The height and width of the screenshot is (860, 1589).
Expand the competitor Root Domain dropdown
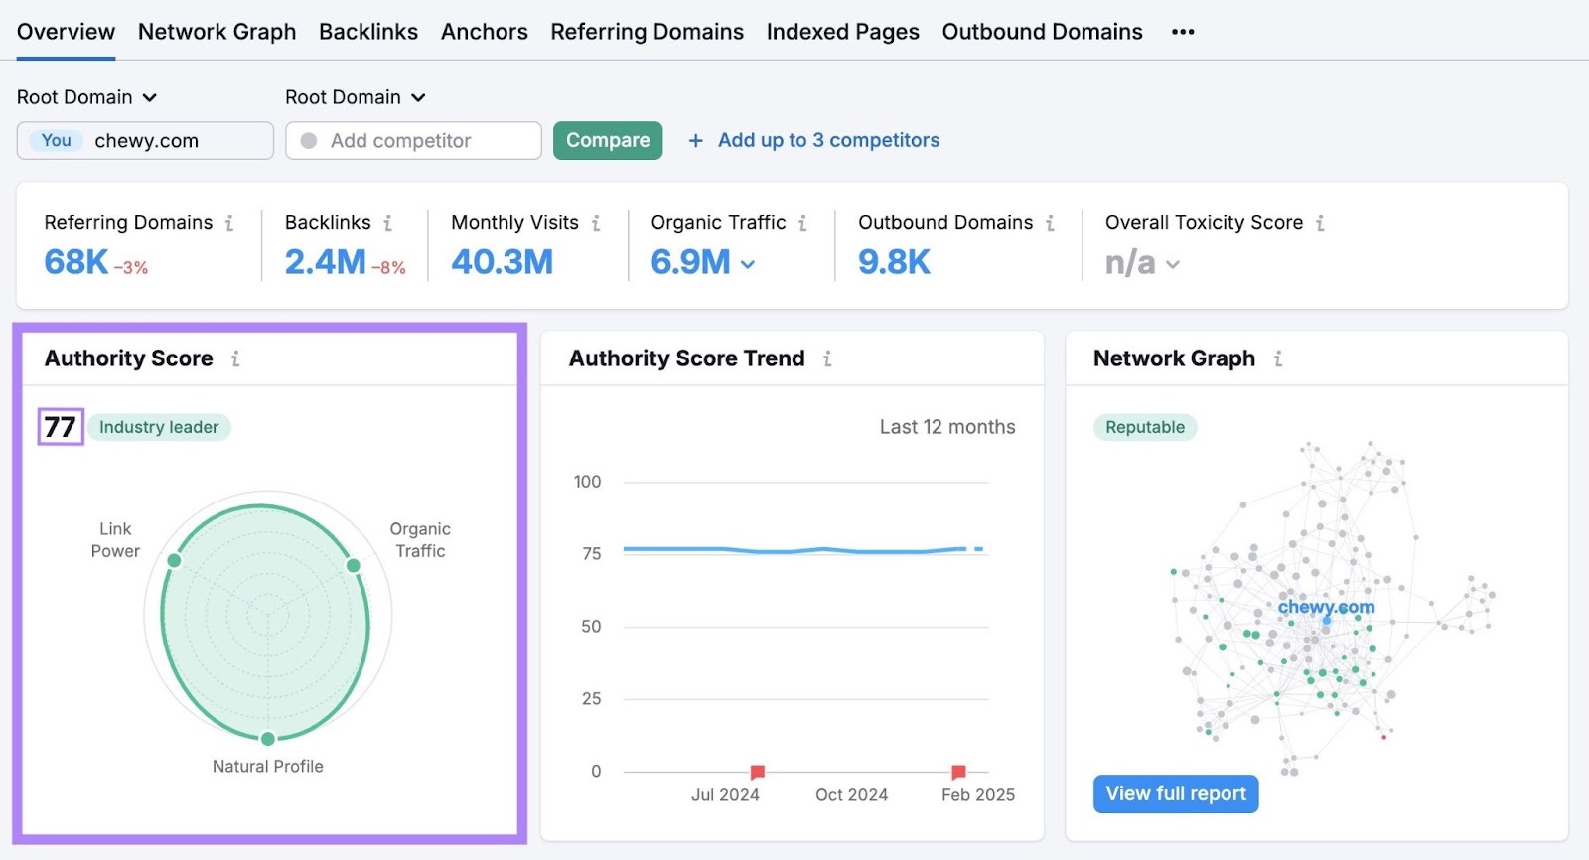[355, 97]
